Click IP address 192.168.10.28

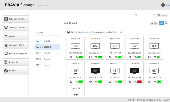(134, 78)
